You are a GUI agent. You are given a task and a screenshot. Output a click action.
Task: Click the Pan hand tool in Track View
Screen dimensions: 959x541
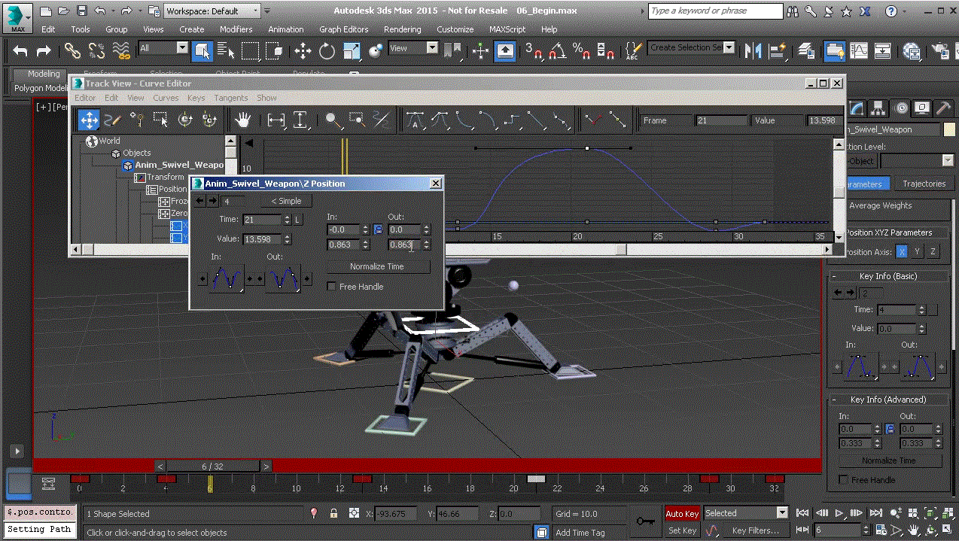242,120
